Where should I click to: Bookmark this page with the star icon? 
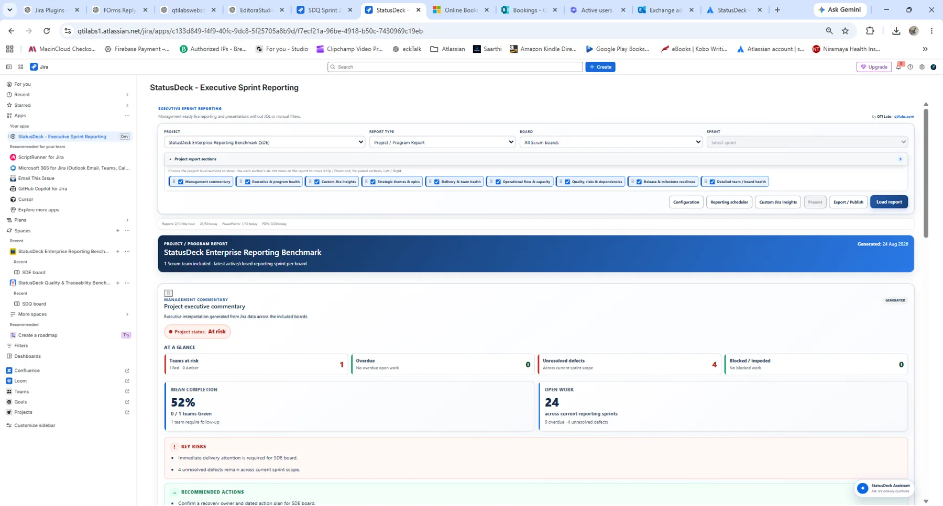click(845, 31)
